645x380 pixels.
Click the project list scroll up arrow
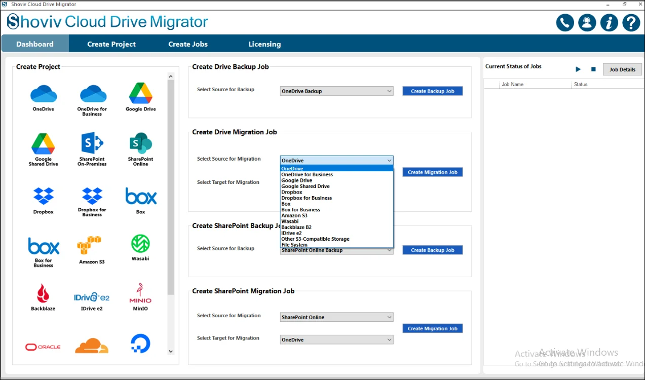(171, 77)
